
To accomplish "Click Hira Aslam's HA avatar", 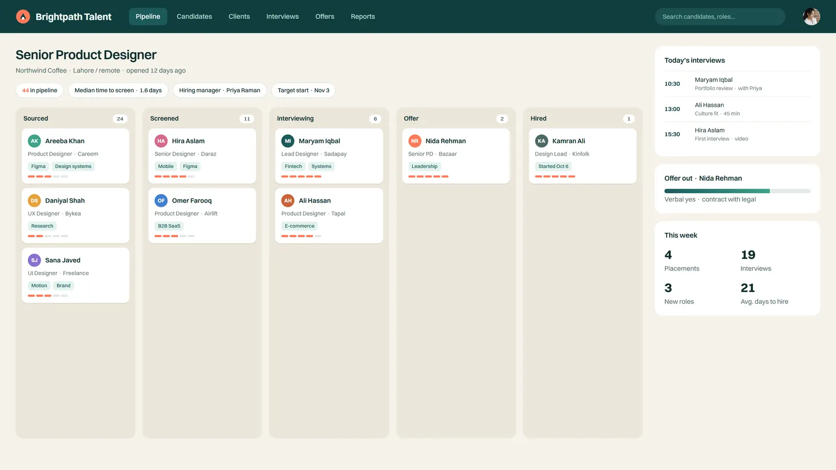I will [161, 141].
